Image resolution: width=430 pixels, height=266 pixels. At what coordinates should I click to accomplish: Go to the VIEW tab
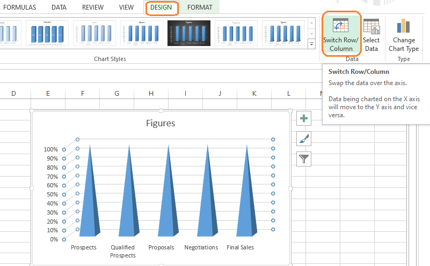126,7
